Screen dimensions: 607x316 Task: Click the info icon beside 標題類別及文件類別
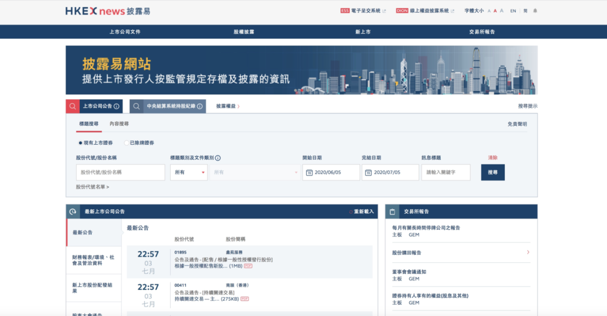tap(218, 158)
